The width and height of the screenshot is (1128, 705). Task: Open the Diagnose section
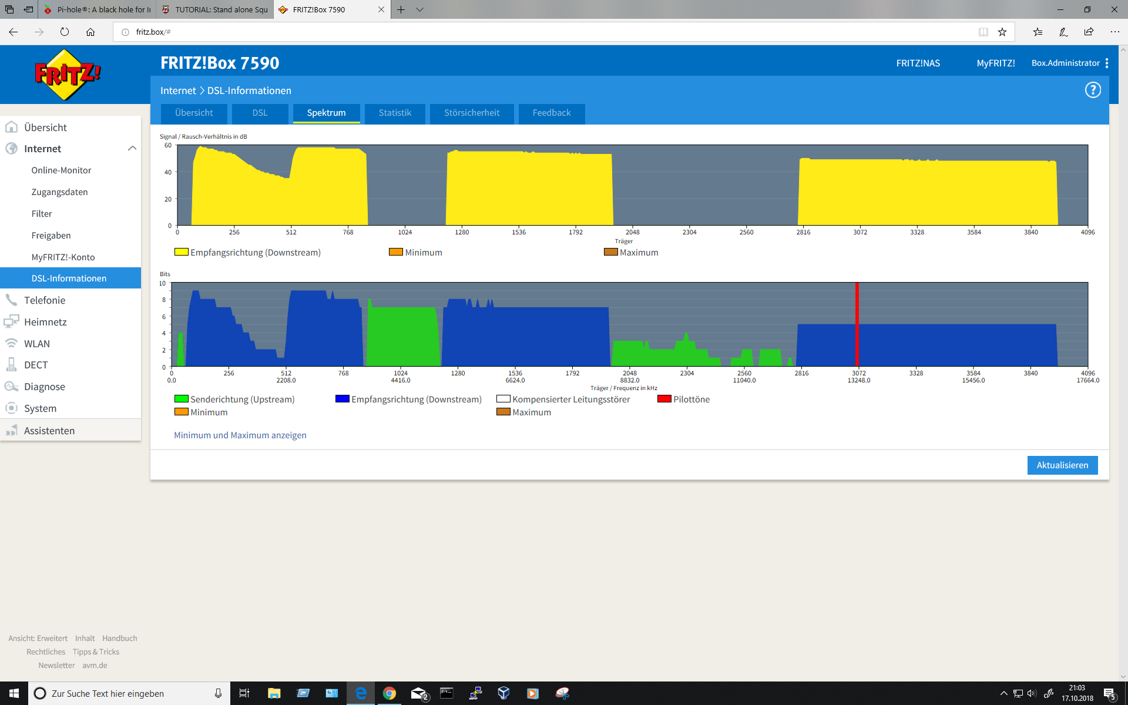44,387
